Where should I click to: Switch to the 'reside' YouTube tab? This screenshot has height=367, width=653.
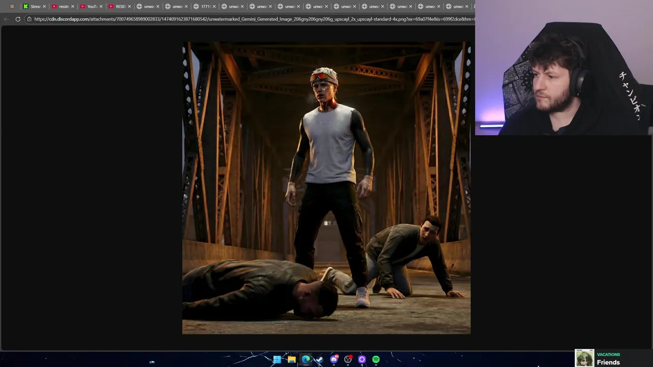pos(63,7)
